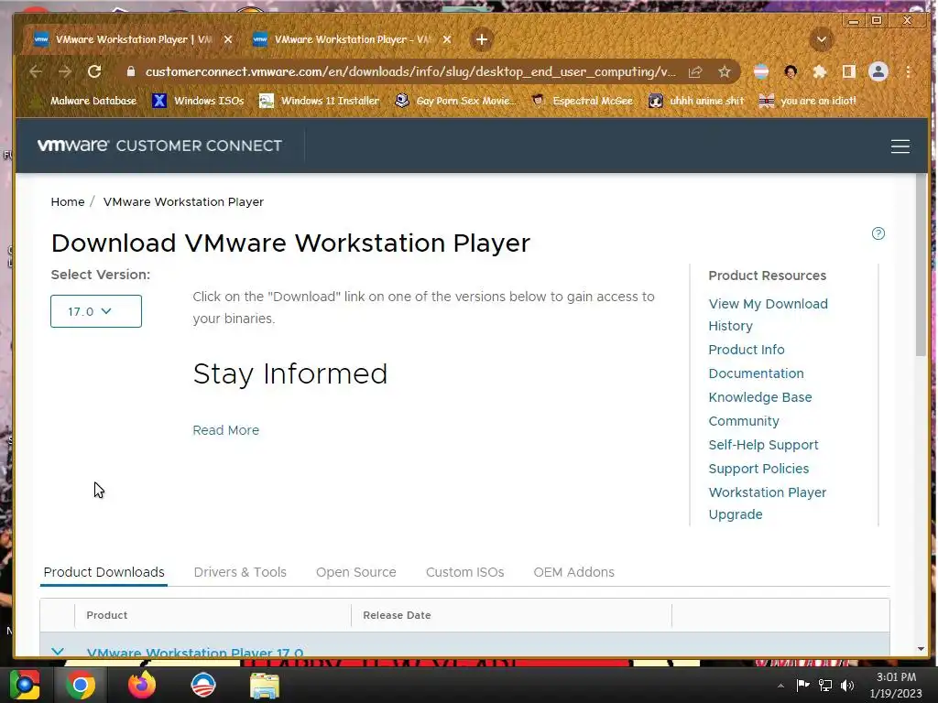Open the Knowledge Base link
This screenshot has height=703, width=938.
pos(759,397)
